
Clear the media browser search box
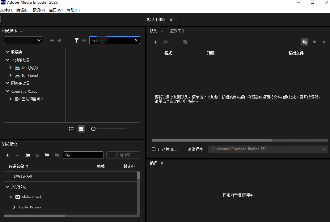click(x=136, y=40)
